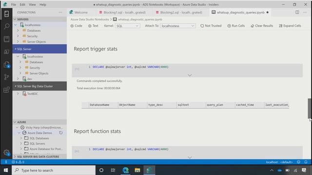Viewport: 312px width, 175px height.
Task: Select SQL Server Big Data Cluster group
Action: point(39,86)
